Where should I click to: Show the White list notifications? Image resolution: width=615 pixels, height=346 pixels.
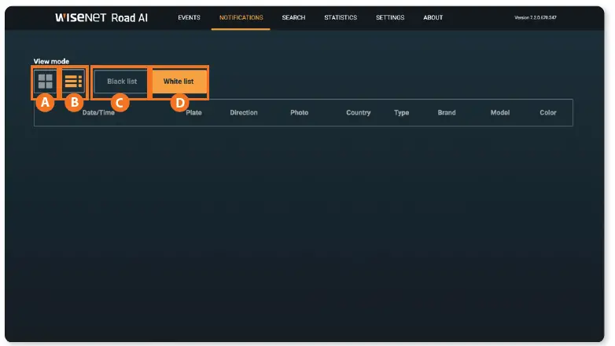pos(179,82)
